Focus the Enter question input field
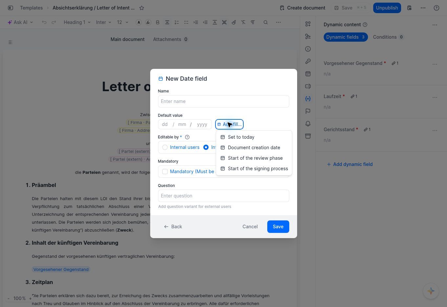Viewport: 447px width, 307px height. click(223, 196)
